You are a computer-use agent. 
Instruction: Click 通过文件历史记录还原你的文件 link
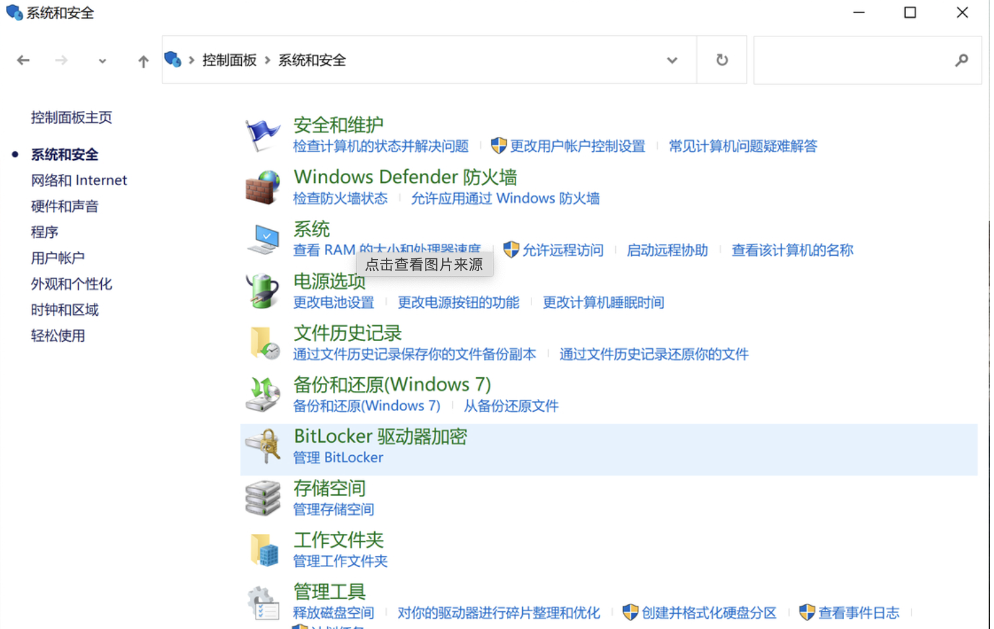tap(654, 354)
